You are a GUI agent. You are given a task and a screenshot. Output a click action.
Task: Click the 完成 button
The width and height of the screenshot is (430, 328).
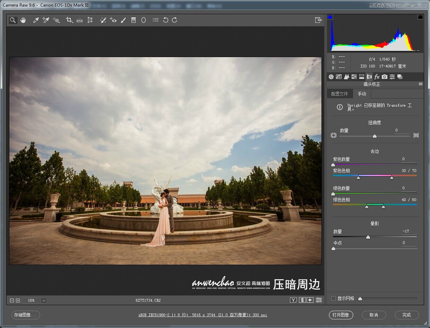pos(407,315)
